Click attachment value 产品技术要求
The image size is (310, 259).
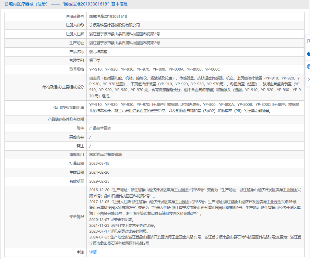point(100,128)
